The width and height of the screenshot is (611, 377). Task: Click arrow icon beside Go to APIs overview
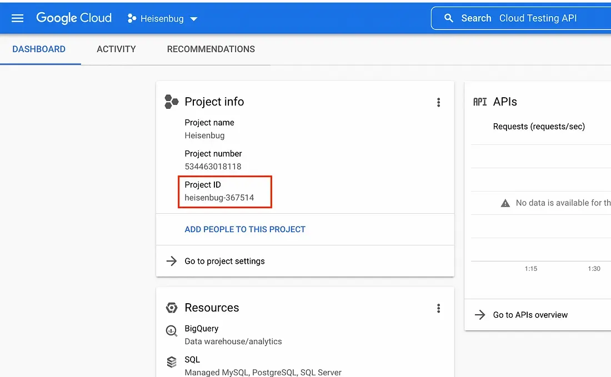click(x=480, y=315)
